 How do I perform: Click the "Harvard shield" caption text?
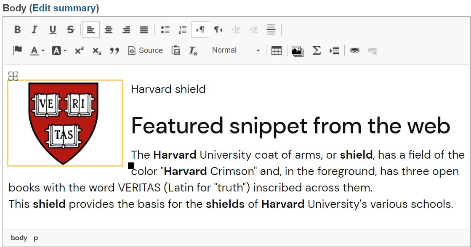168,89
